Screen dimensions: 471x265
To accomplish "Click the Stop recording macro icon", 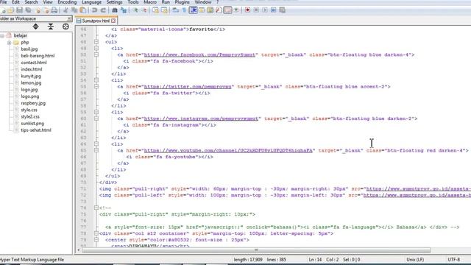I will pyautogui.click(x=256, y=10).
